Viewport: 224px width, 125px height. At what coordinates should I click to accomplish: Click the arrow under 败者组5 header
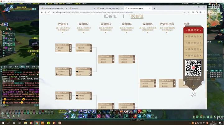tap(147, 32)
